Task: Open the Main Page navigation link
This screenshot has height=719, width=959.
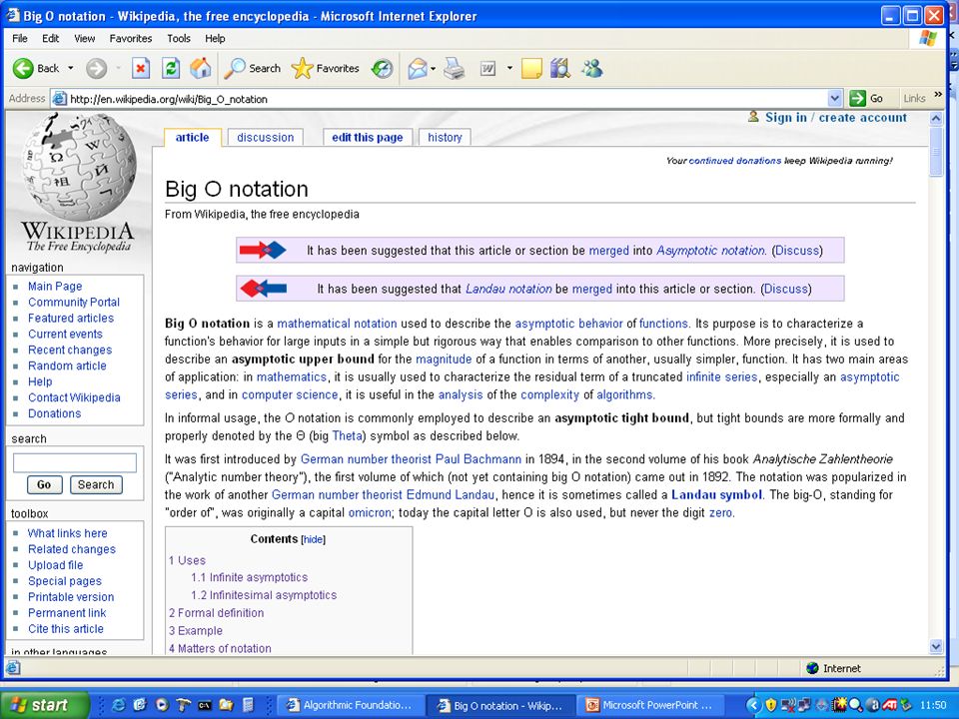Action: [55, 287]
